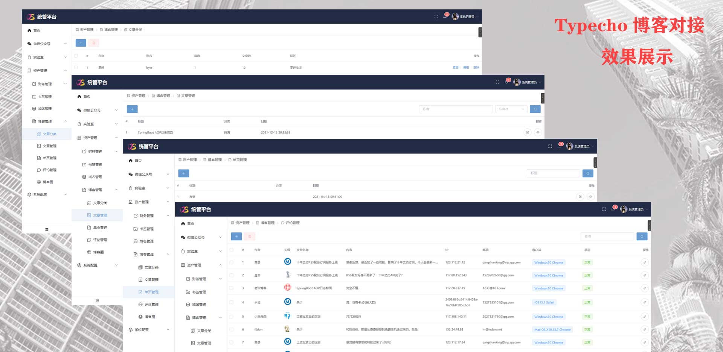Click edit icon for comment row 3 老张博客

[x=644, y=288]
